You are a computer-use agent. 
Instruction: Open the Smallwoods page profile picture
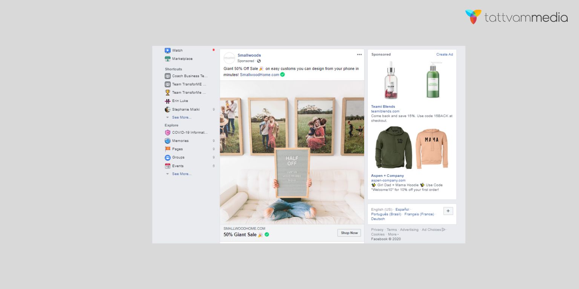click(x=229, y=58)
